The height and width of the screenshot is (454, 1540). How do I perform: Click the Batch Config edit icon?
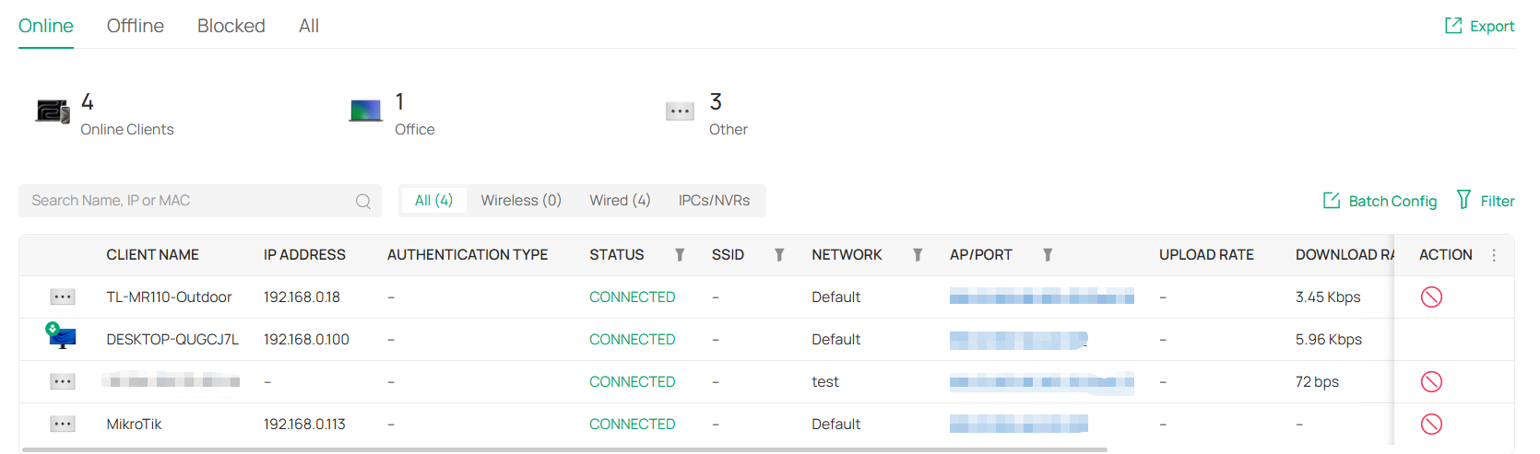pos(1332,201)
